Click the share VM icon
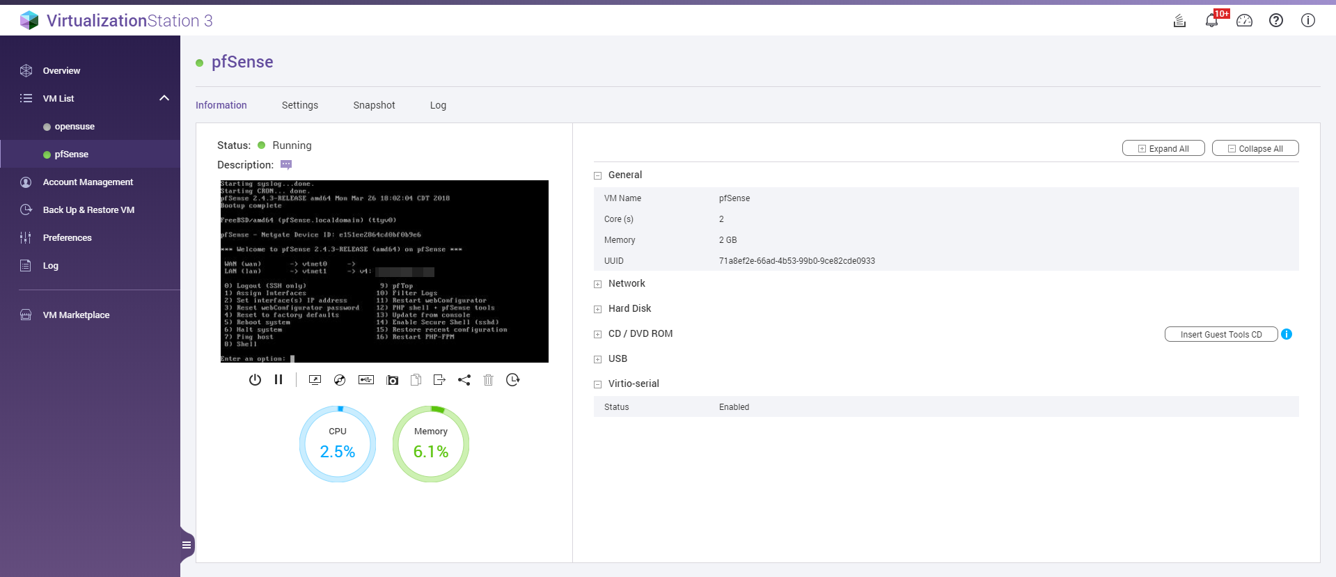Viewport: 1336px width, 577px height. (x=464, y=380)
